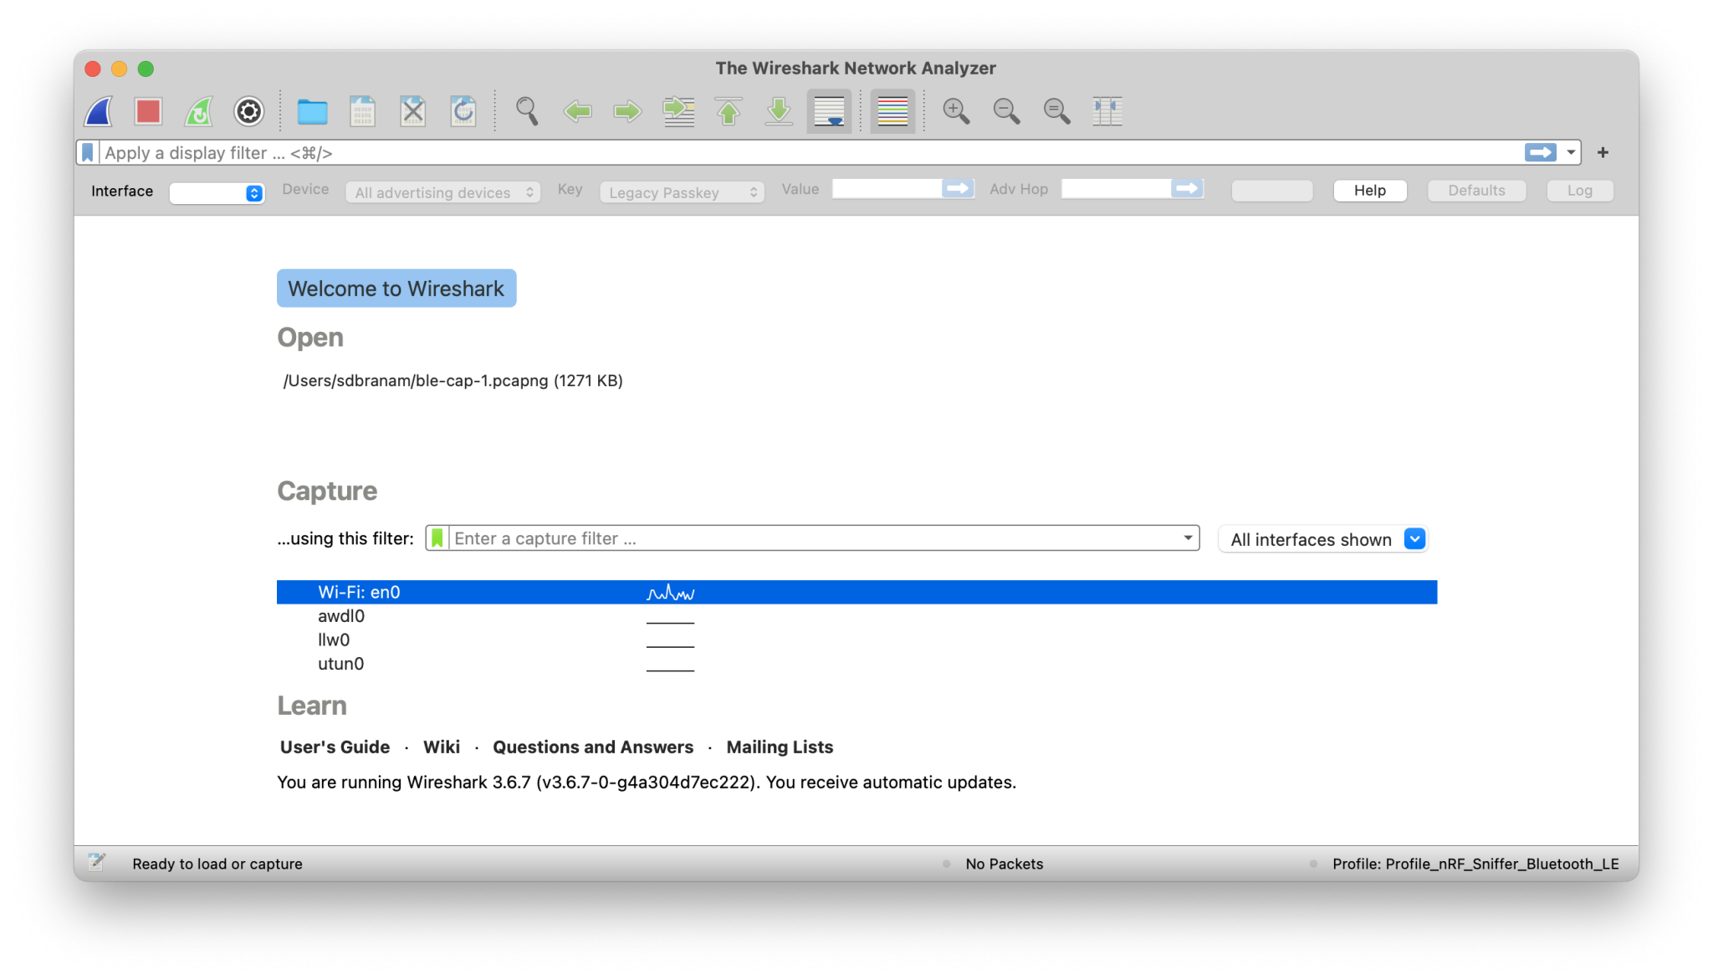Toggle packet list colorization
Viewport: 1713px width, 979px height.
click(892, 111)
